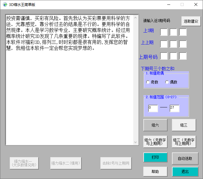203x179 pixels.
Task: Focus third digit box of 上上期
Action: (183, 44)
